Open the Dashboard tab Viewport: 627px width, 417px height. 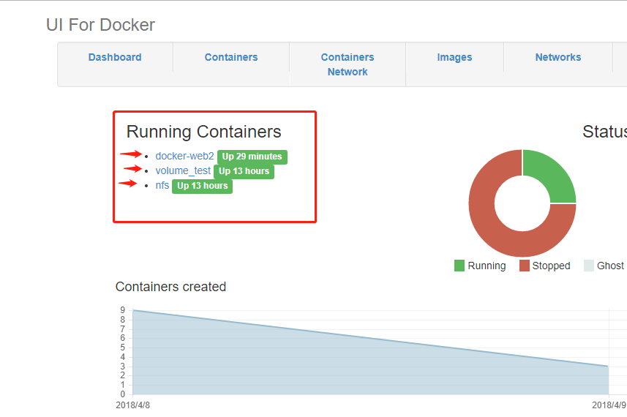[x=115, y=57]
